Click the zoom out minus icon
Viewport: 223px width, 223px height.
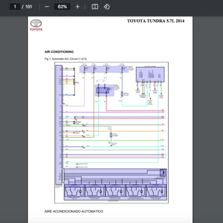pyautogui.click(x=47, y=7)
